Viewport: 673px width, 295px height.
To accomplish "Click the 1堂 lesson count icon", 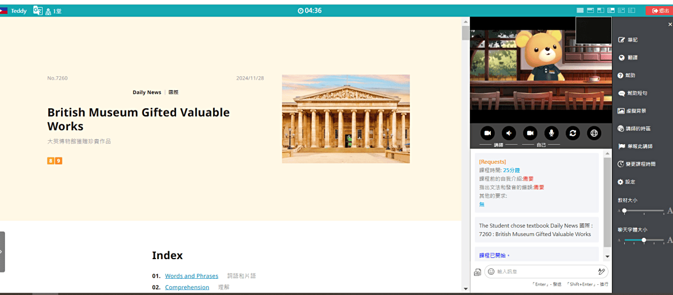I will pyautogui.click(x=53, y=11).
